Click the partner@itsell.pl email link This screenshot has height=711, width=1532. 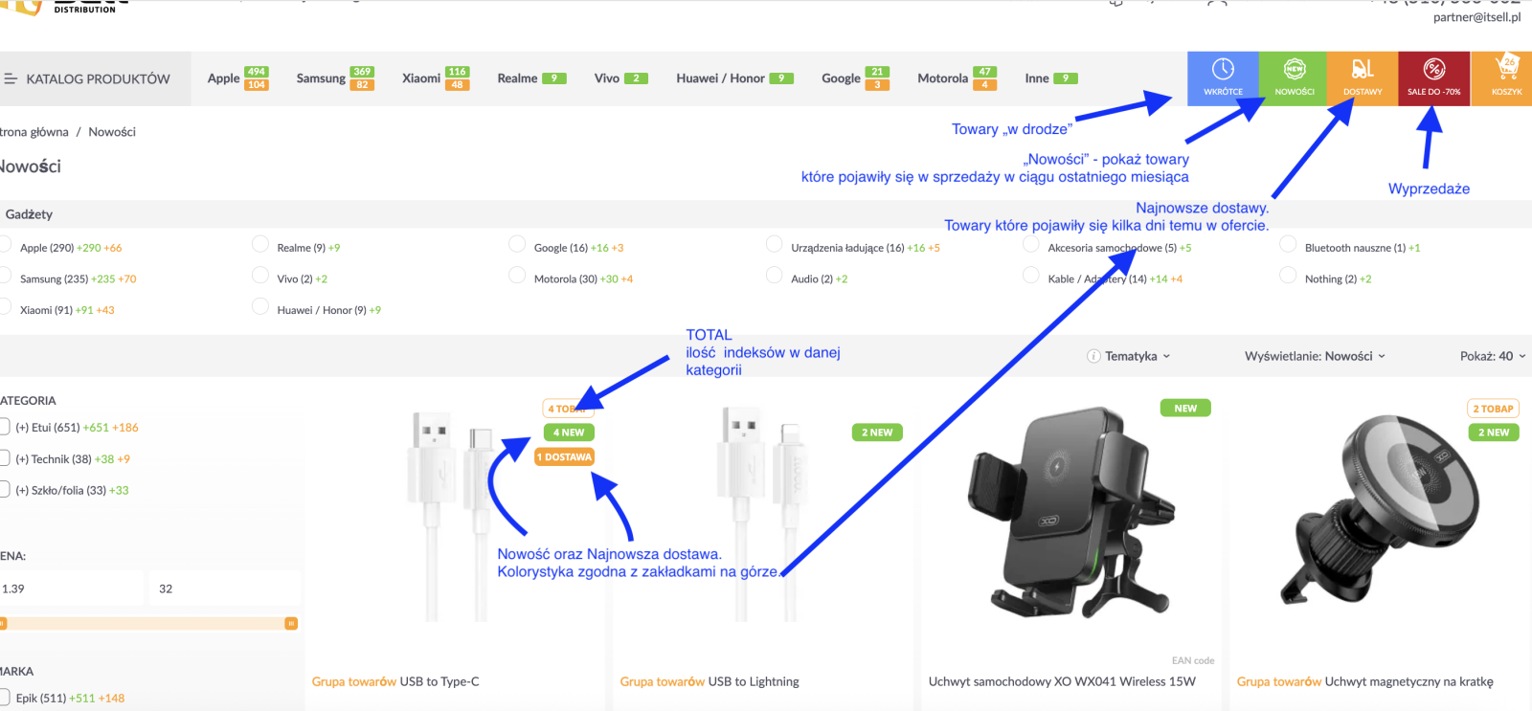pos(1476,17)
